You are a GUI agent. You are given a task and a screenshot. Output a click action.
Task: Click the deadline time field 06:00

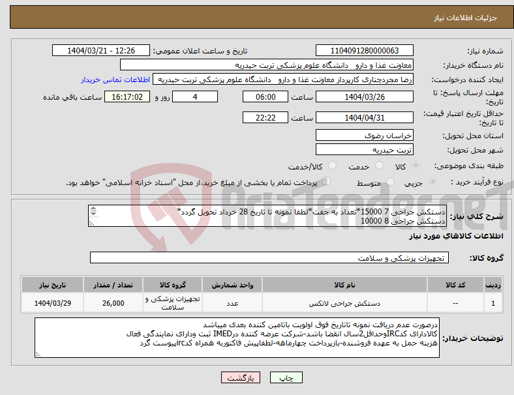[x=265, y=96]
